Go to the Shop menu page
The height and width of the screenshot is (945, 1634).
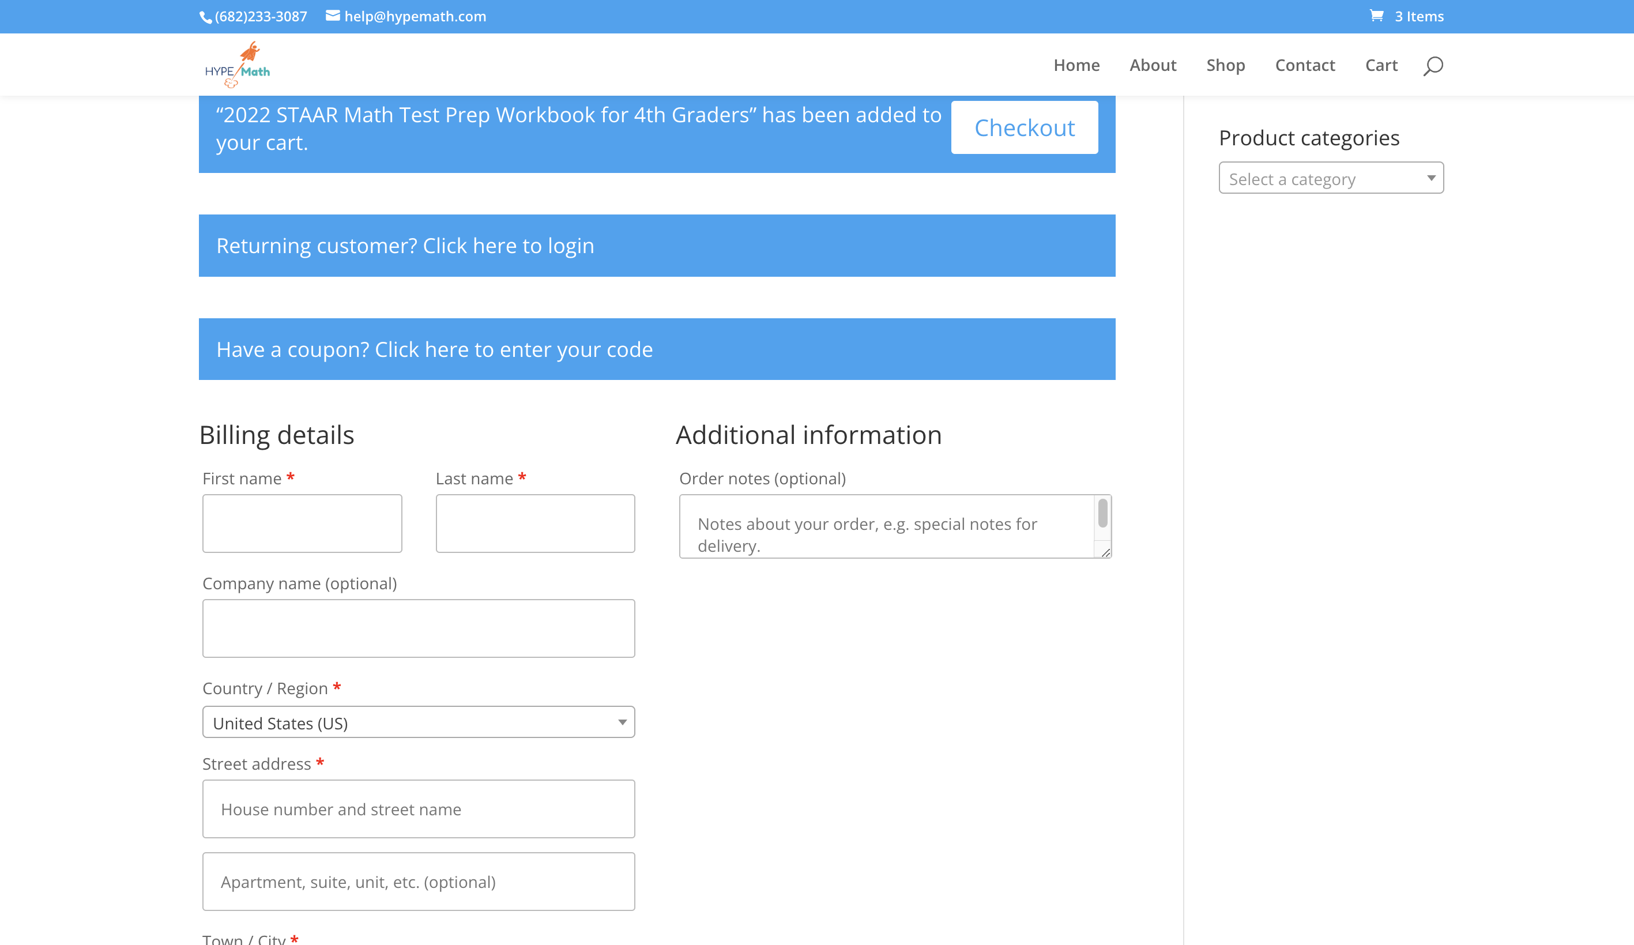[x=1225, y=66]
